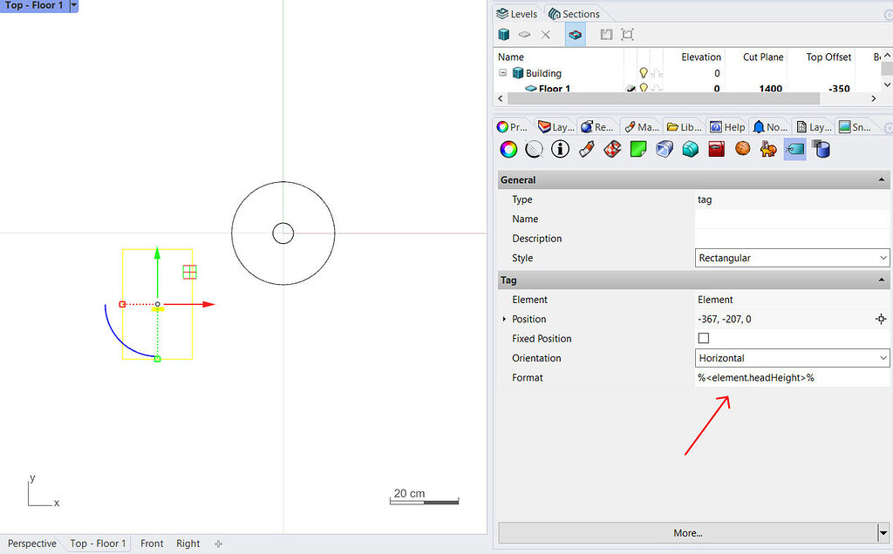Toggle the Floor 1 lightbulb visibility
Viewport: 893px width, 554px height.
pyautogui.click(x=644, y=88)
